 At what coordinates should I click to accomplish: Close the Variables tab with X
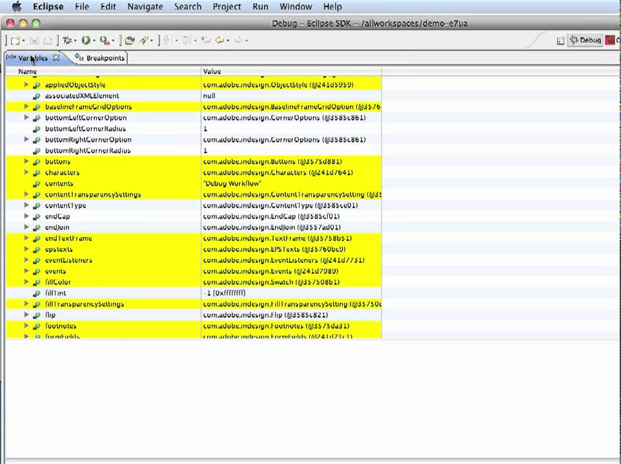[56, 58]
